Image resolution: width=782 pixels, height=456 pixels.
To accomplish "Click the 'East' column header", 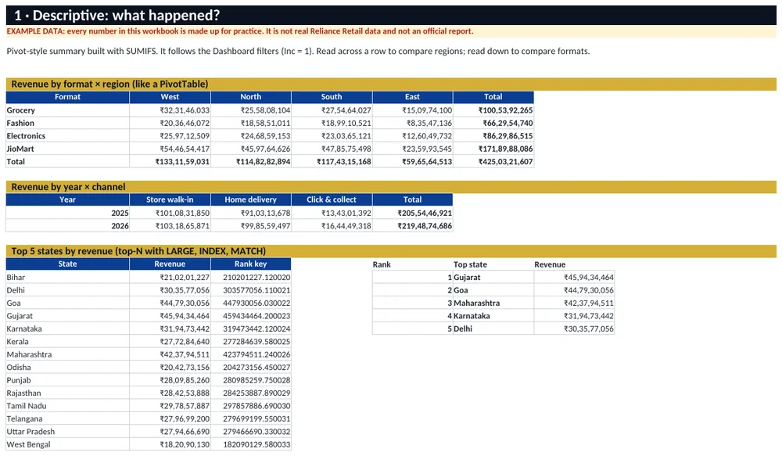I will pyautogui.click(x=412, y=97).
